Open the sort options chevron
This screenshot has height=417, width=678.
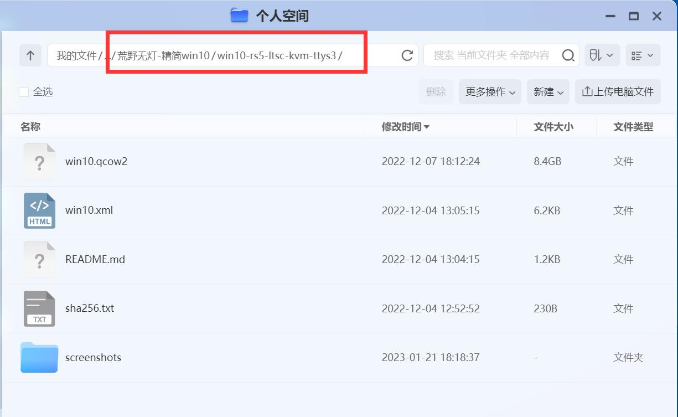click(609, 55)
